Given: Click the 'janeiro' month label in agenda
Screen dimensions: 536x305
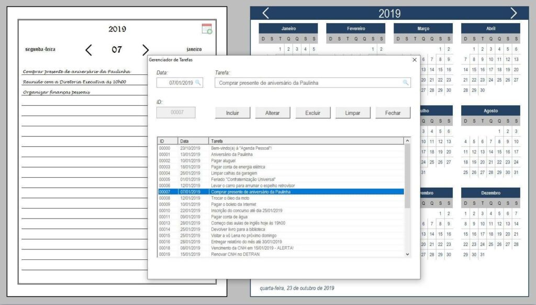Looking at the screenshot, I should point(194,49).
